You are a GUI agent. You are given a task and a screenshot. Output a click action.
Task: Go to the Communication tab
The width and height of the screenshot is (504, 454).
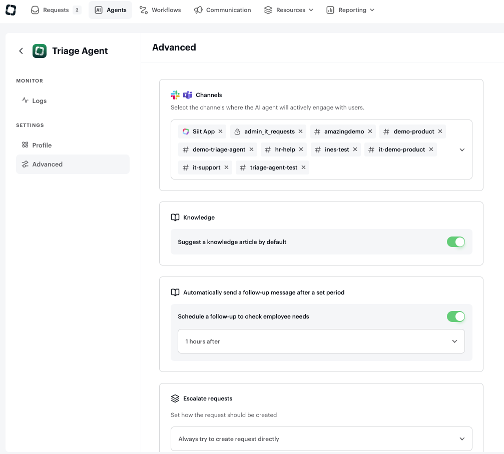coord(222,10)
